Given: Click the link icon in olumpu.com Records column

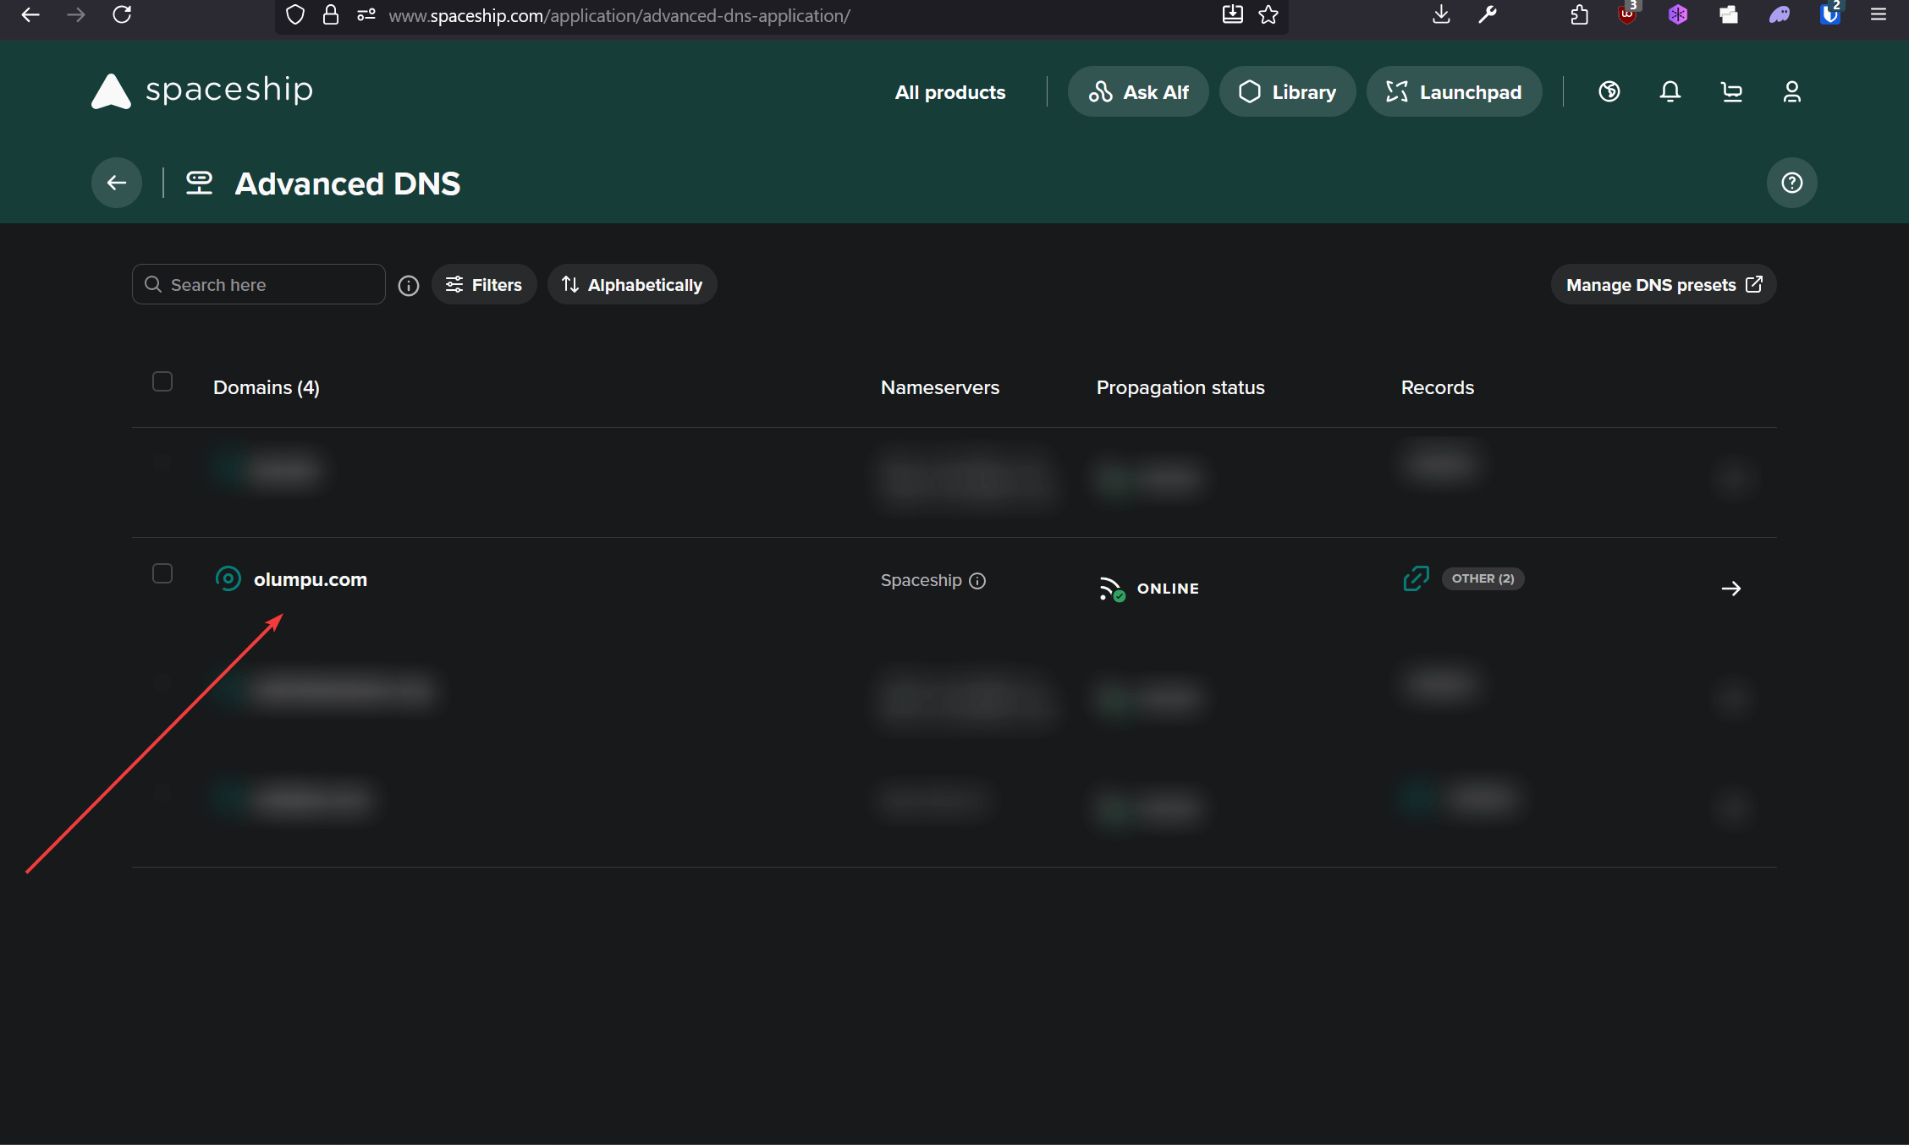Looking at the screenshot, I should 1415,578.
